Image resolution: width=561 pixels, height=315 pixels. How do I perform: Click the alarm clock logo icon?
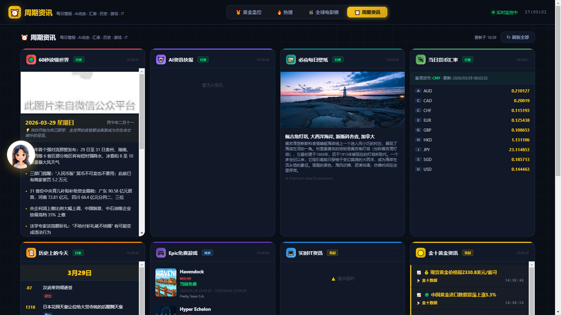point(15,12)
